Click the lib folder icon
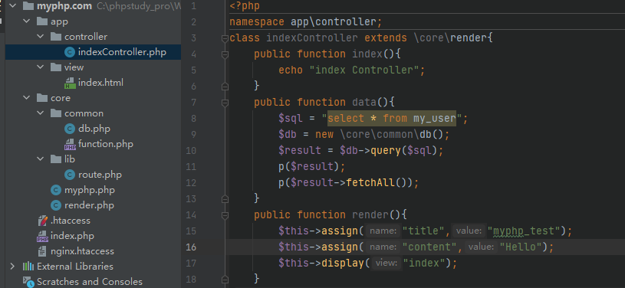This screenshot has width=625, height=288. coord(56,159)
